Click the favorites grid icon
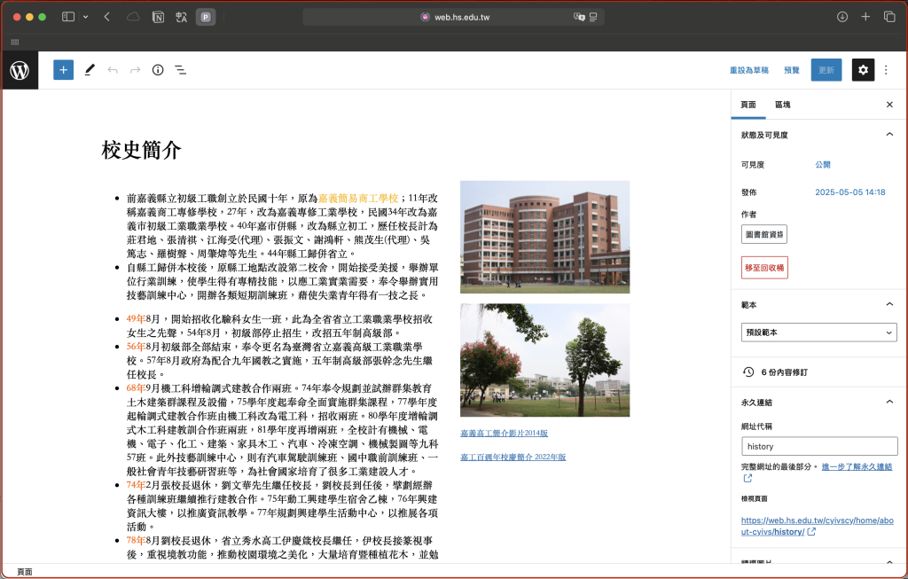 pos(15,42)
